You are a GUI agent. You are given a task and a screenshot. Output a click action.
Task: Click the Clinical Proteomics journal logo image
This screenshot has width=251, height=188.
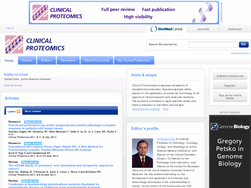pyautogui.click(x=35, y=44)
